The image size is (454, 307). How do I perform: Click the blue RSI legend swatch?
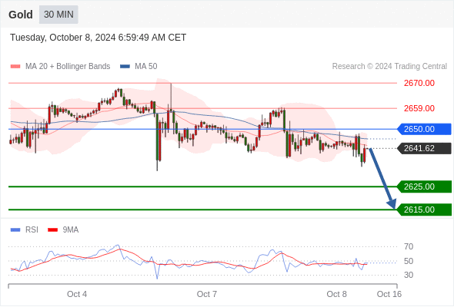[x=15, y=230]
